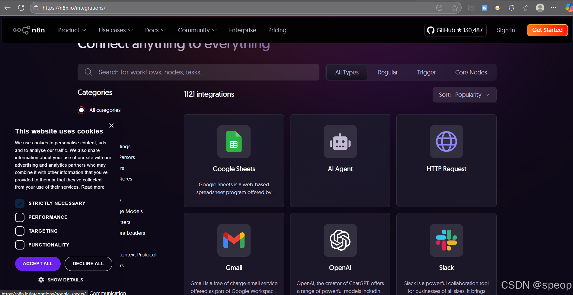
Task: Click the white bird extension icon
Action: (x=498, y=8)
